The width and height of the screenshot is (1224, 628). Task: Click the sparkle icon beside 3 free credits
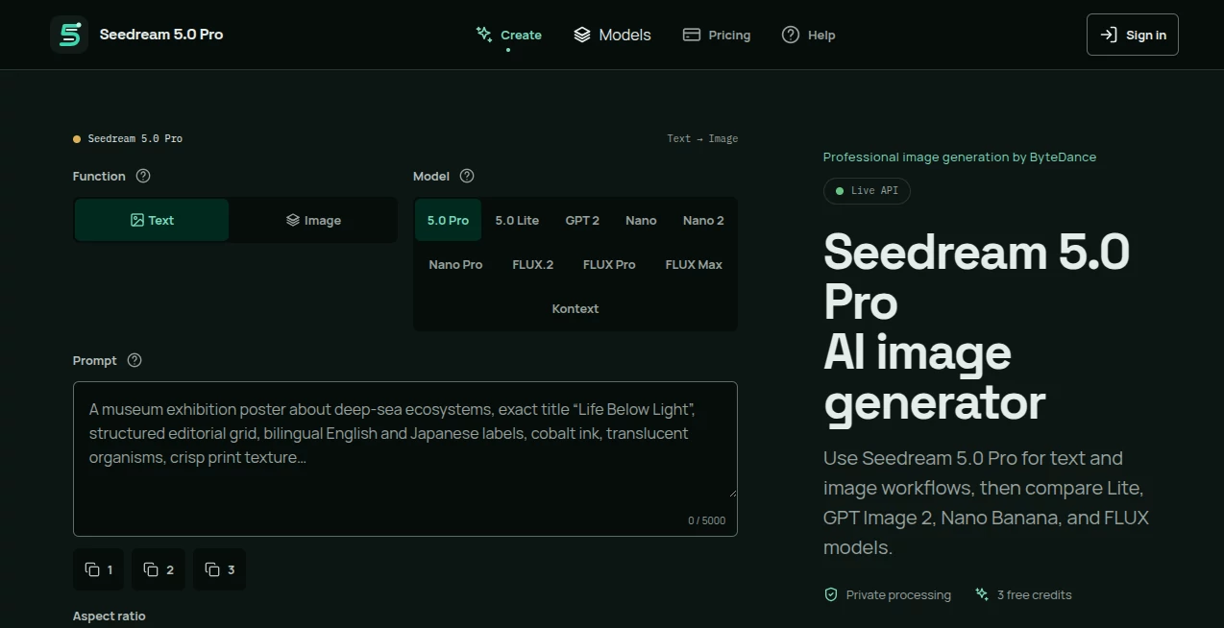tap(982, 594)
